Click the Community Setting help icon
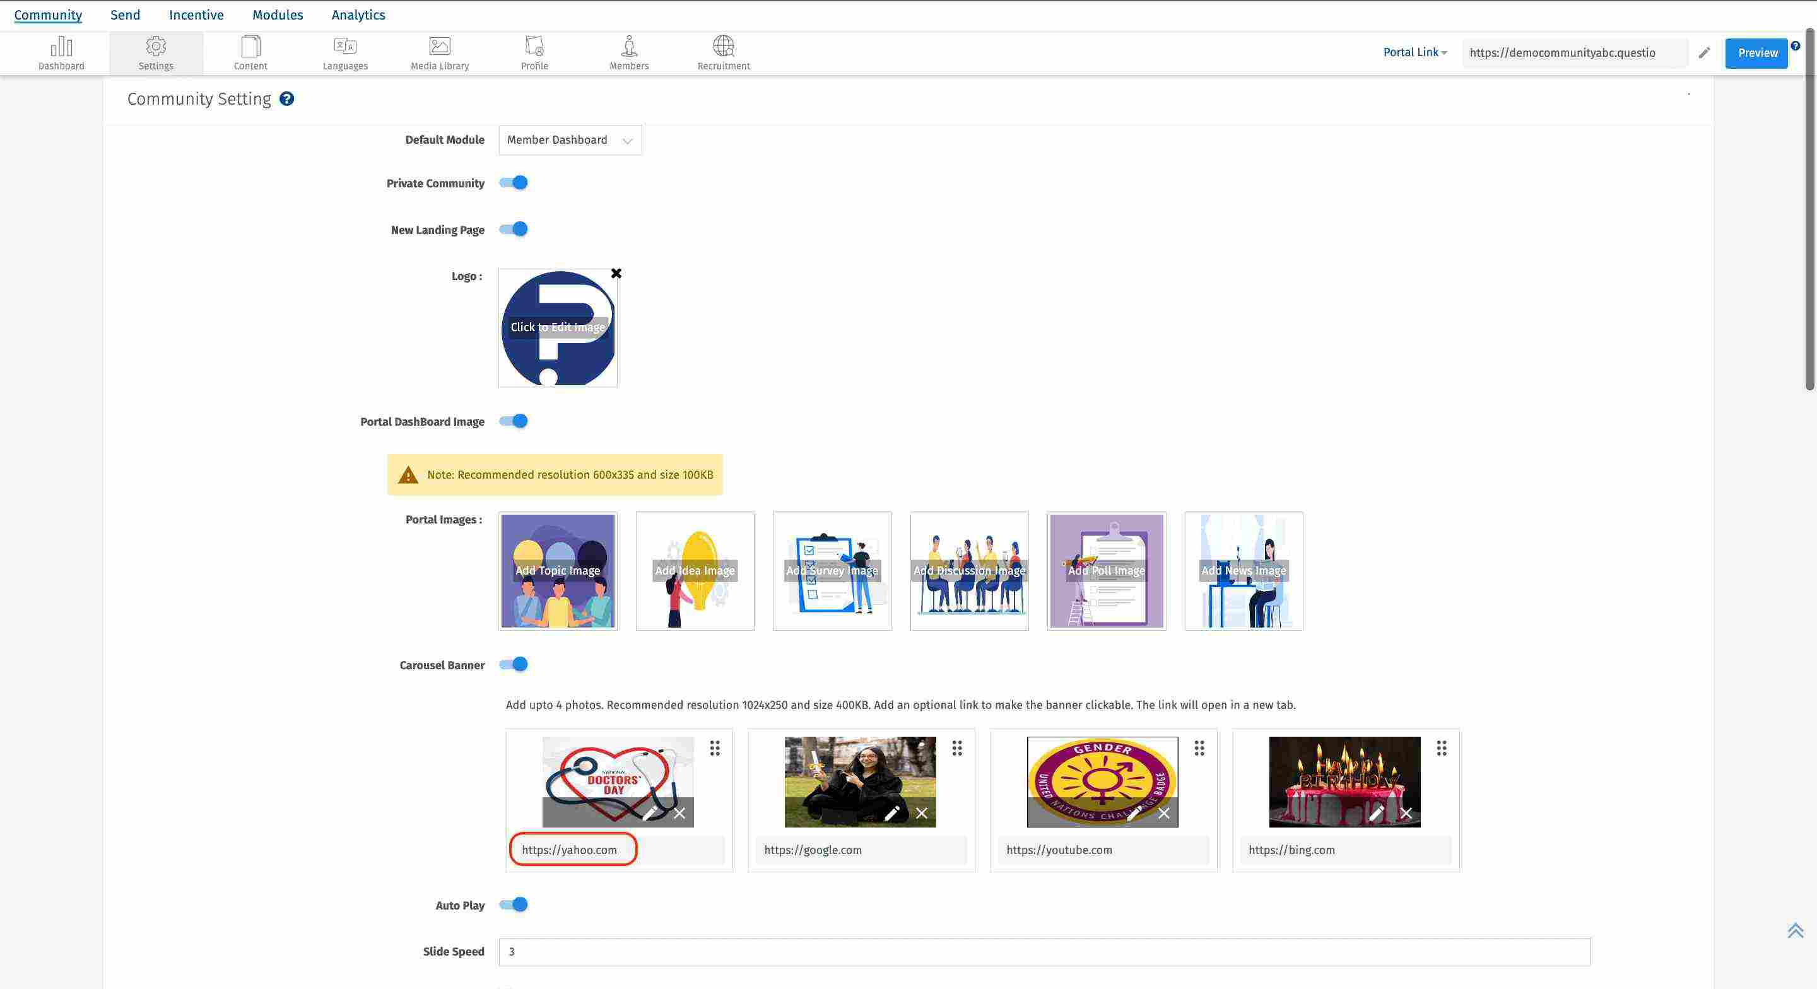1817x989 pixels. 286,99
